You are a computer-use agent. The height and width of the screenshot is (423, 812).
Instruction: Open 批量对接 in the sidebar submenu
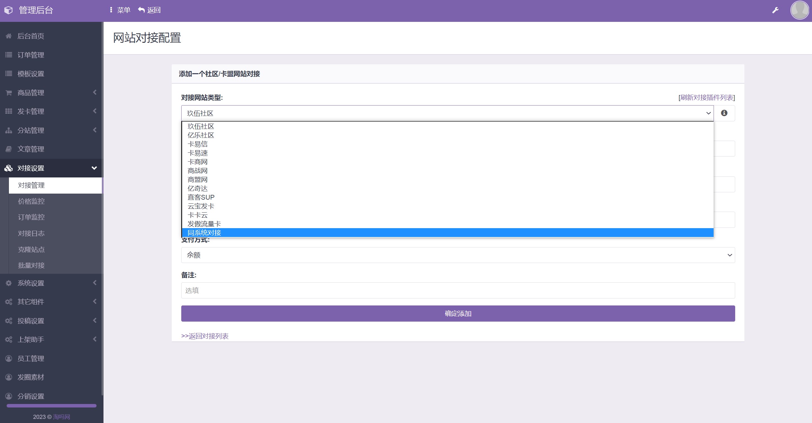(31, 266)
